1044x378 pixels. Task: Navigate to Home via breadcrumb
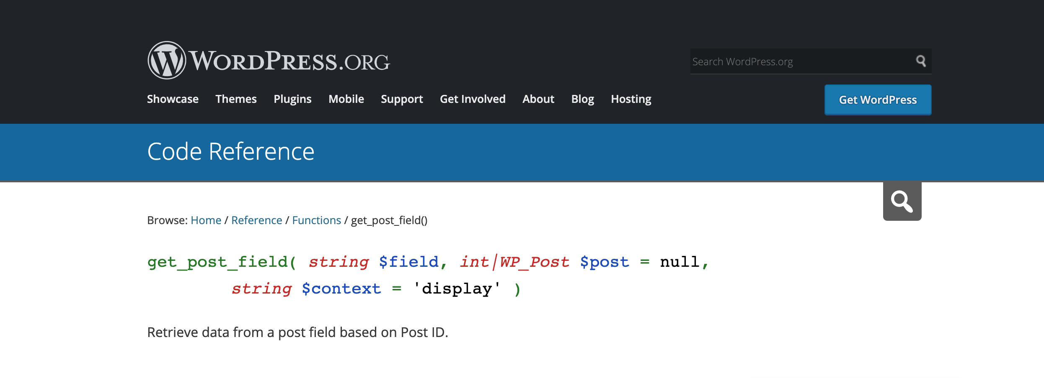tap(206, 220)
